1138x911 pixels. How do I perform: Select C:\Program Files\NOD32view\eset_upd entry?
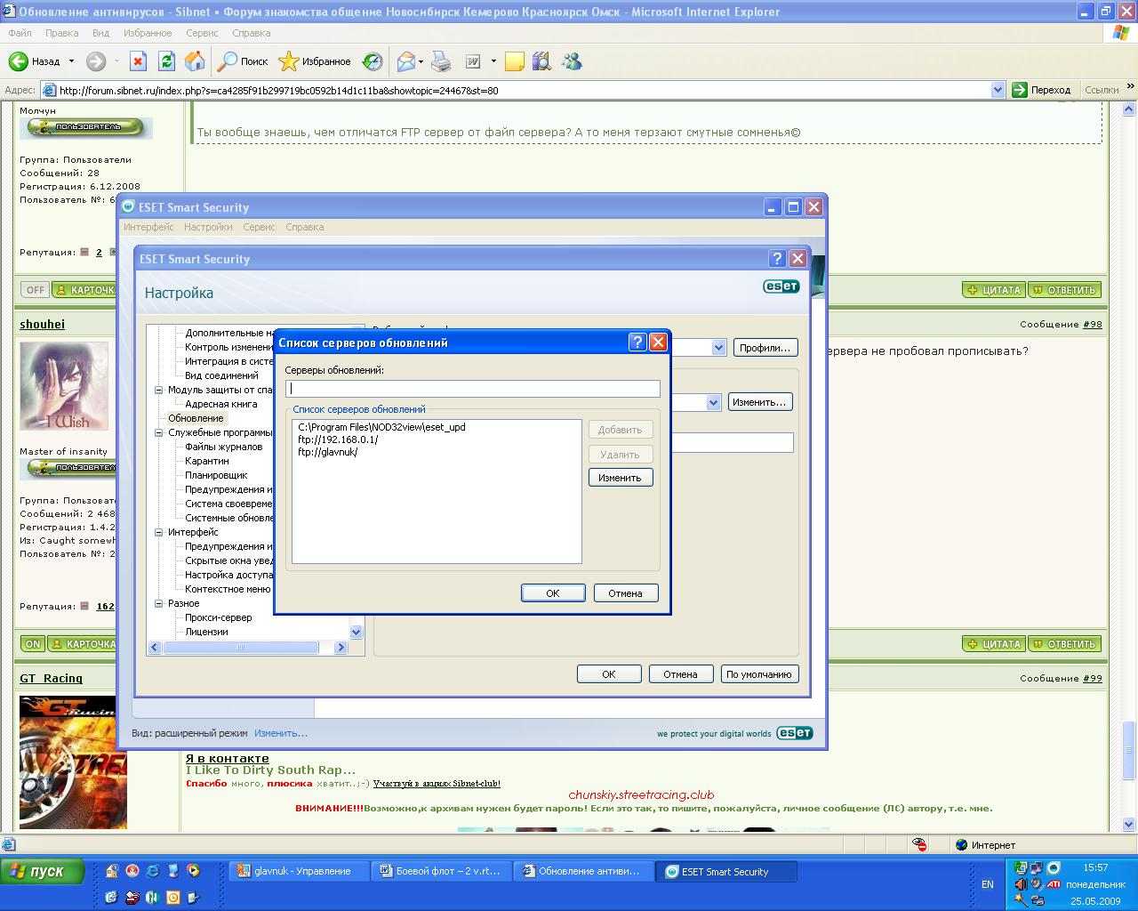point(382,427)
